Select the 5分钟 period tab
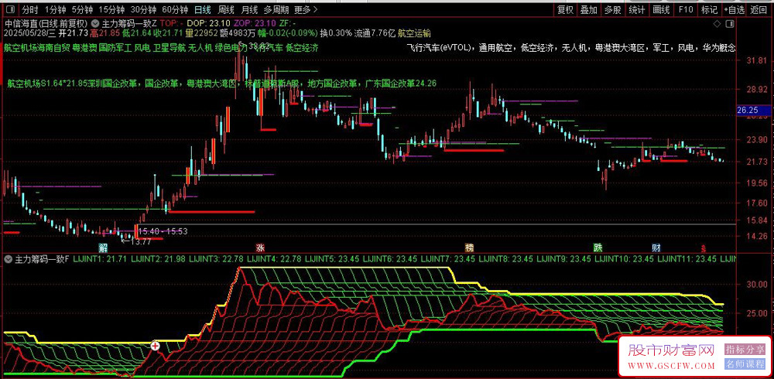 point(82,9)
